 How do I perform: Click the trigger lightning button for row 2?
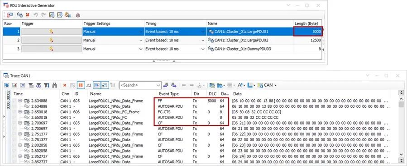tap(52, 40)
